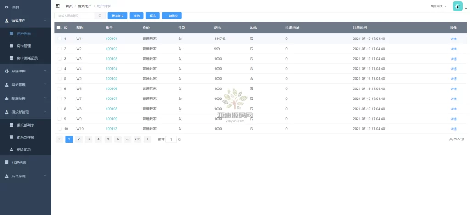Screen dimensions: 470x215
Task: Jump to last page 793
Action: pos(138,139)
